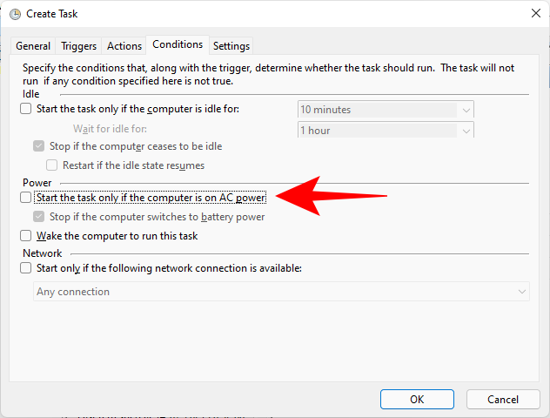Click the Conditions tab
Viewport: 550px width, 418px height.
click(177, 44)
